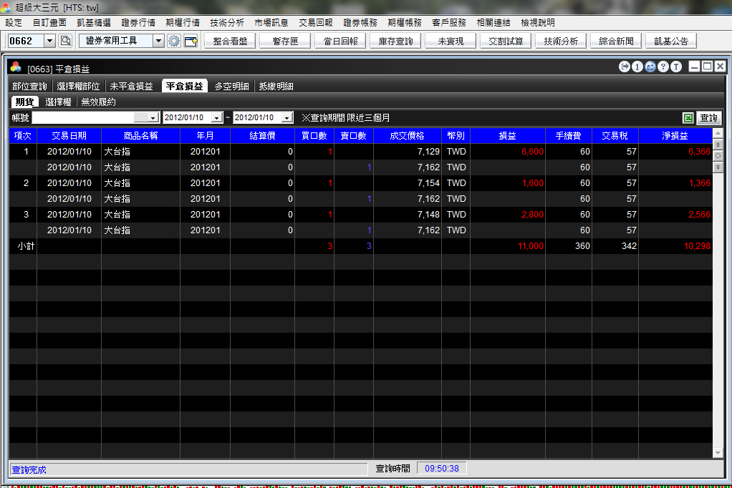Switch to the 部位查詢 tab
Viewport: 732px width, 488px height.
click(x=30, y=87)
